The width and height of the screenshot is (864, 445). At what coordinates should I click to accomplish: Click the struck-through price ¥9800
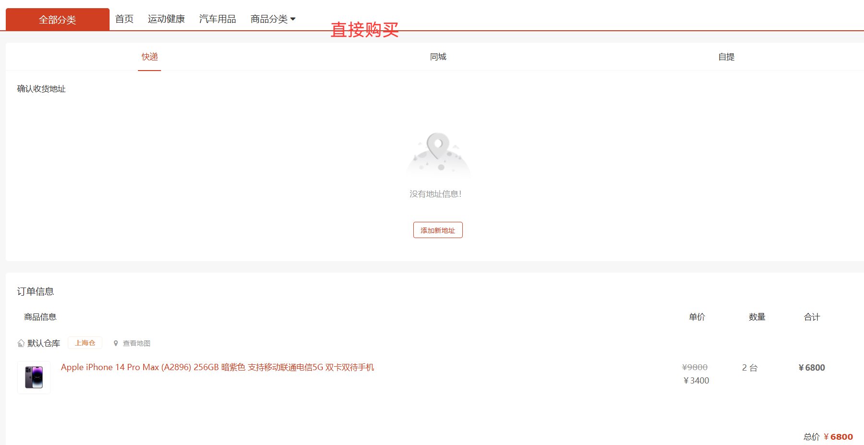click(x=695, y=367)
